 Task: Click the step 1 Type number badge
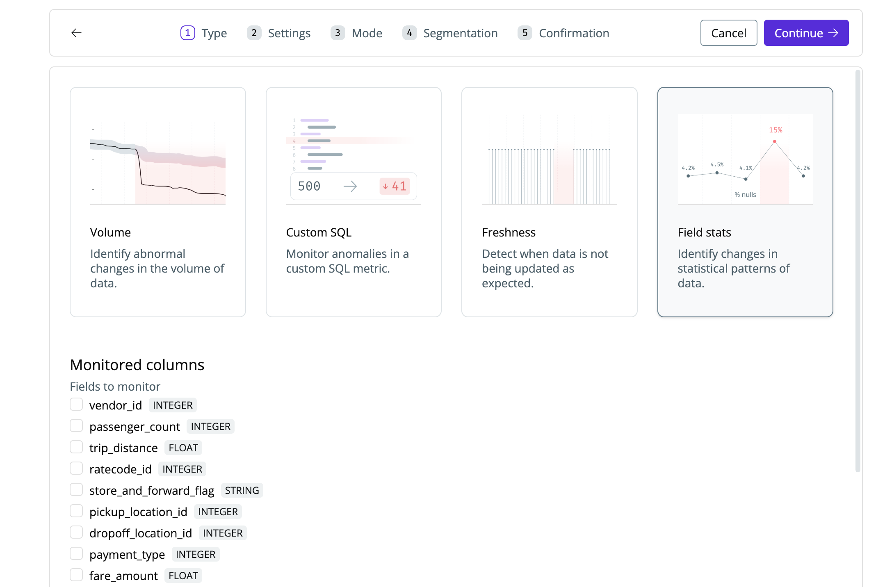point(187,33)
